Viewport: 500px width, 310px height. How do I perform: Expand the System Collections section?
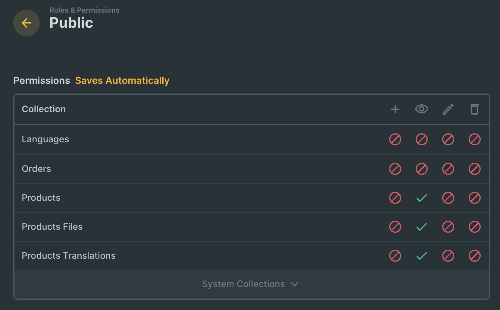coord(252,284)
